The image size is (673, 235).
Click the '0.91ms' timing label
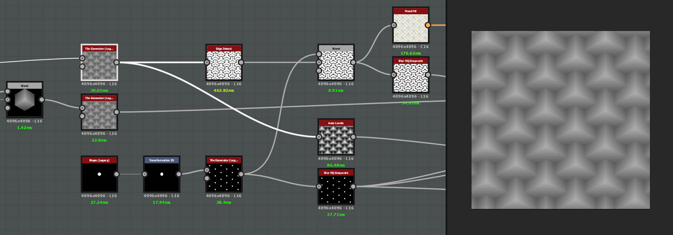(x=336, y=91)
